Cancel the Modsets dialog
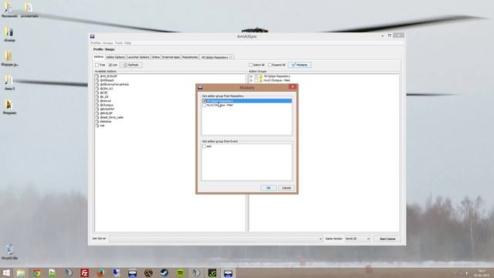 pyautogui.click(x=286, y=188)
